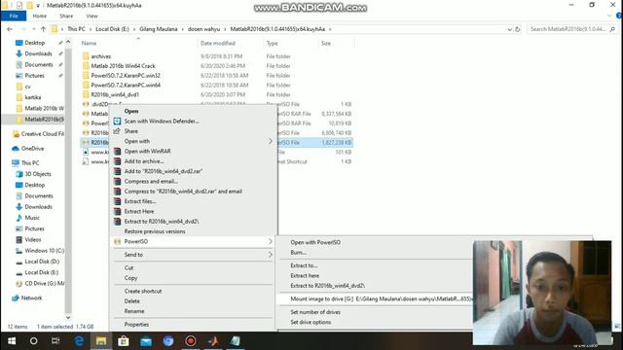This screenshot has height=350, width=623.
Task: Expand the address bar history dropdown
Action: click(x=510, y=29)
